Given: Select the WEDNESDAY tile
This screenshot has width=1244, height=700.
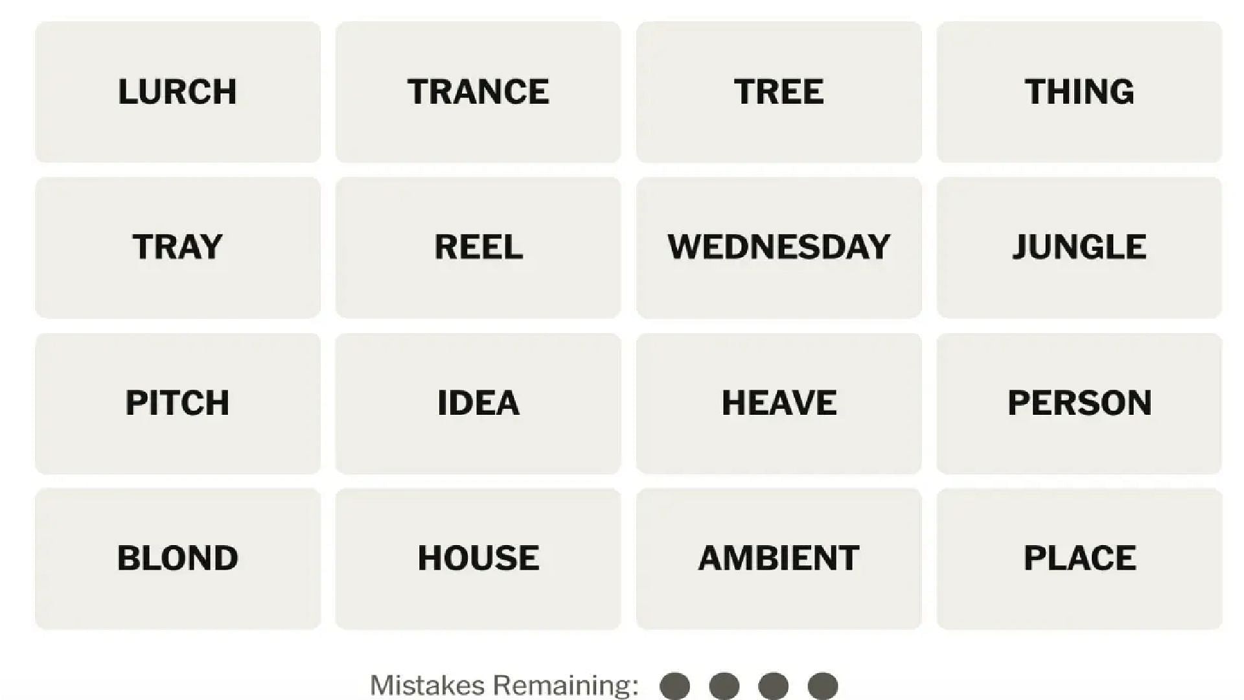Looking at the screenshot, I should (x=777, y=247).
